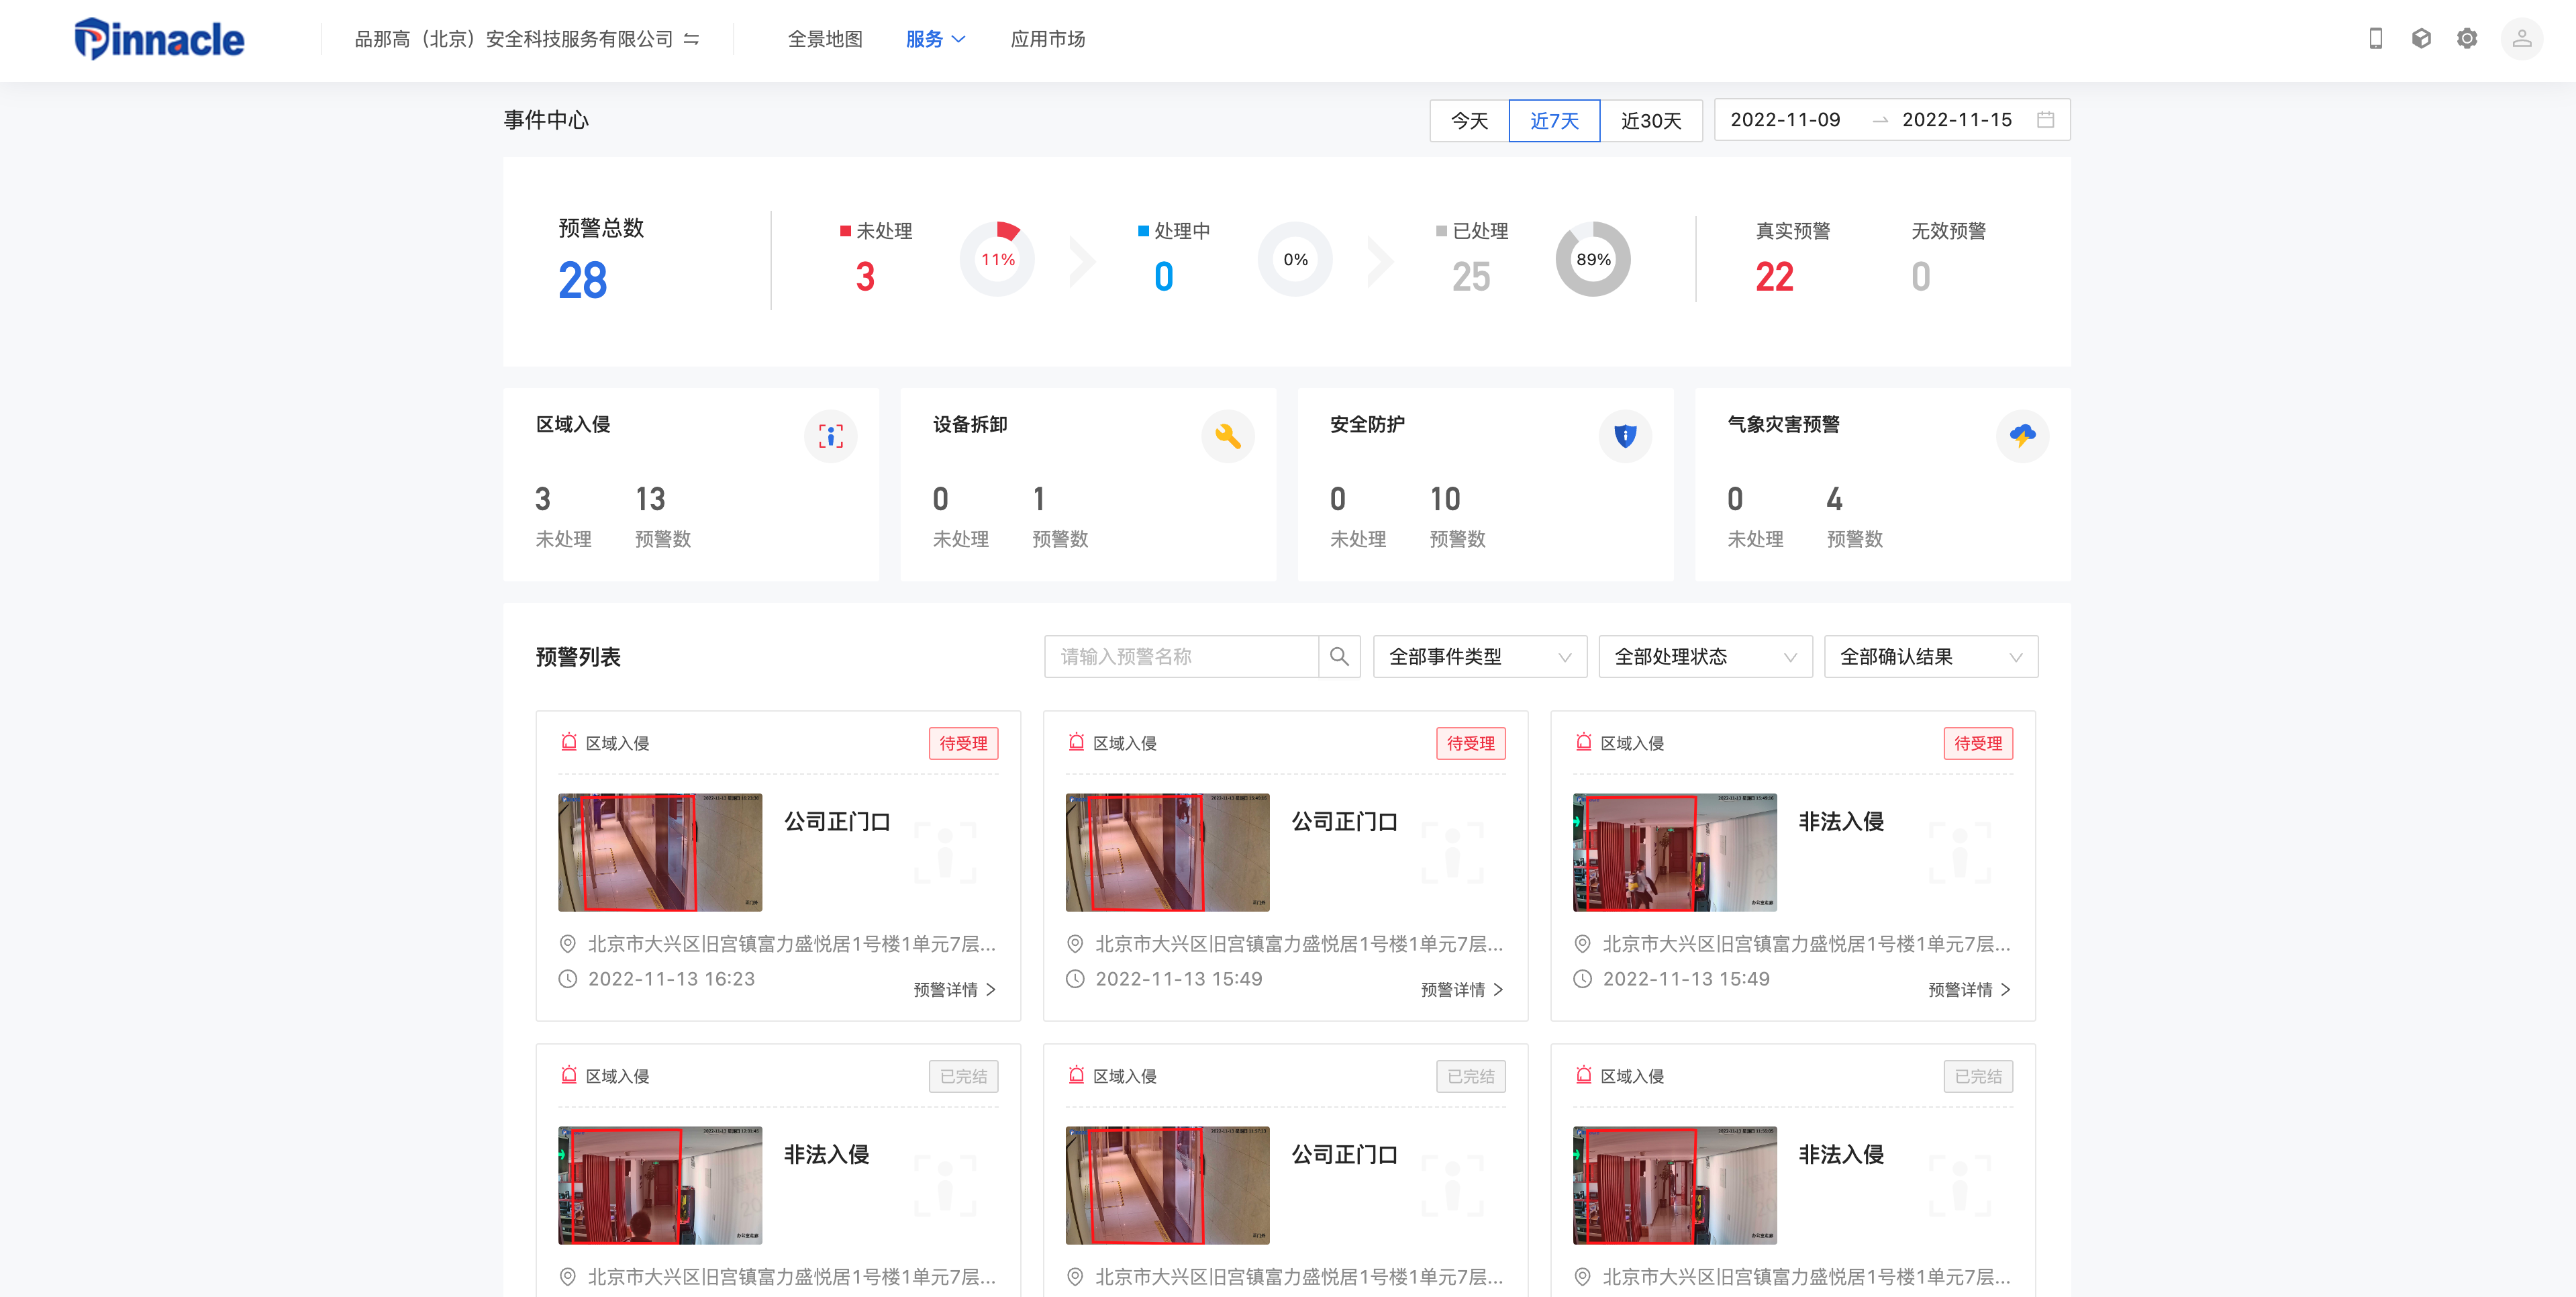The height and width of the screenshot is (1297, 2576).
Task: Open 预警详情 on the 16:23 card
Action: pyautogui.click(x=955, y=989)
